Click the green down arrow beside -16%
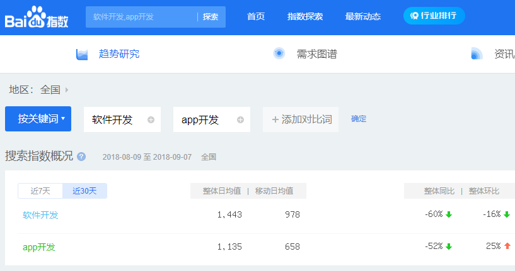This screenshot has width=515, height=271. click(507, 214)
